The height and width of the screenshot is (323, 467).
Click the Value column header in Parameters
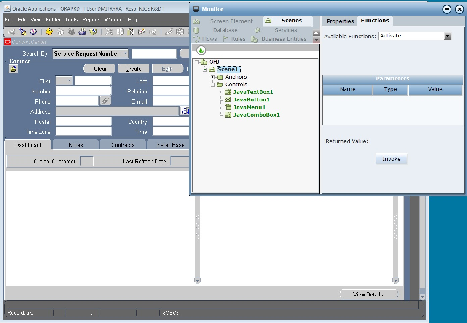coord(435,89)
